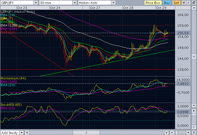197x135 pixels.
Task: Click the Heikin-Ashi chart type field
Action: click(95, 3)
